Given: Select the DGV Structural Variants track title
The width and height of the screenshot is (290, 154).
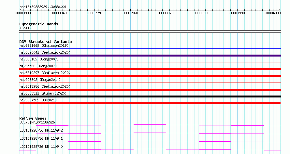Looking at the screenshot, I should point(46,42).
